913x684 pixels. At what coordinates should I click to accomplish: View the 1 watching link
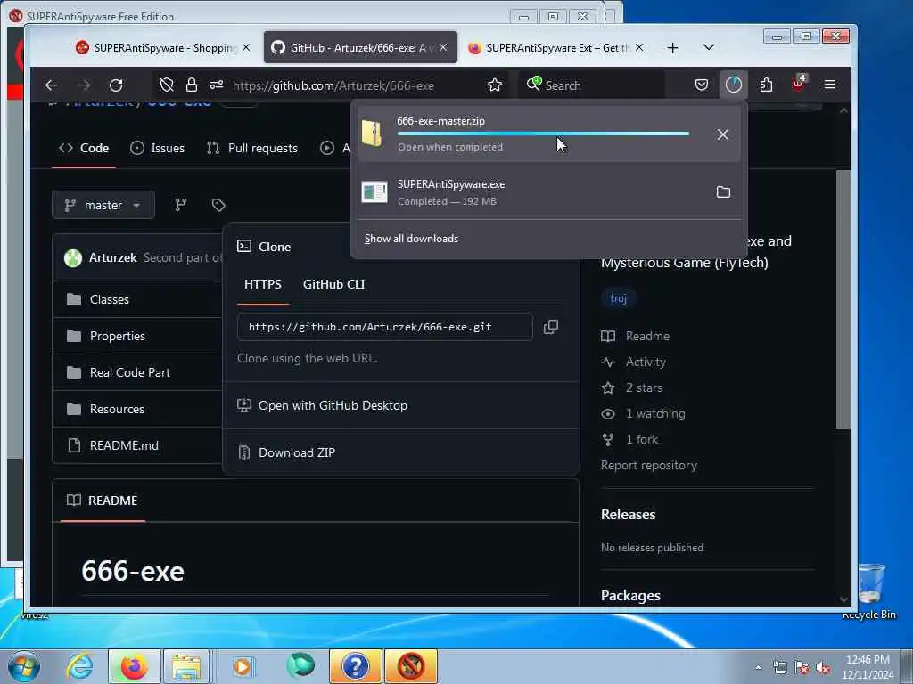tap(655, 413)
